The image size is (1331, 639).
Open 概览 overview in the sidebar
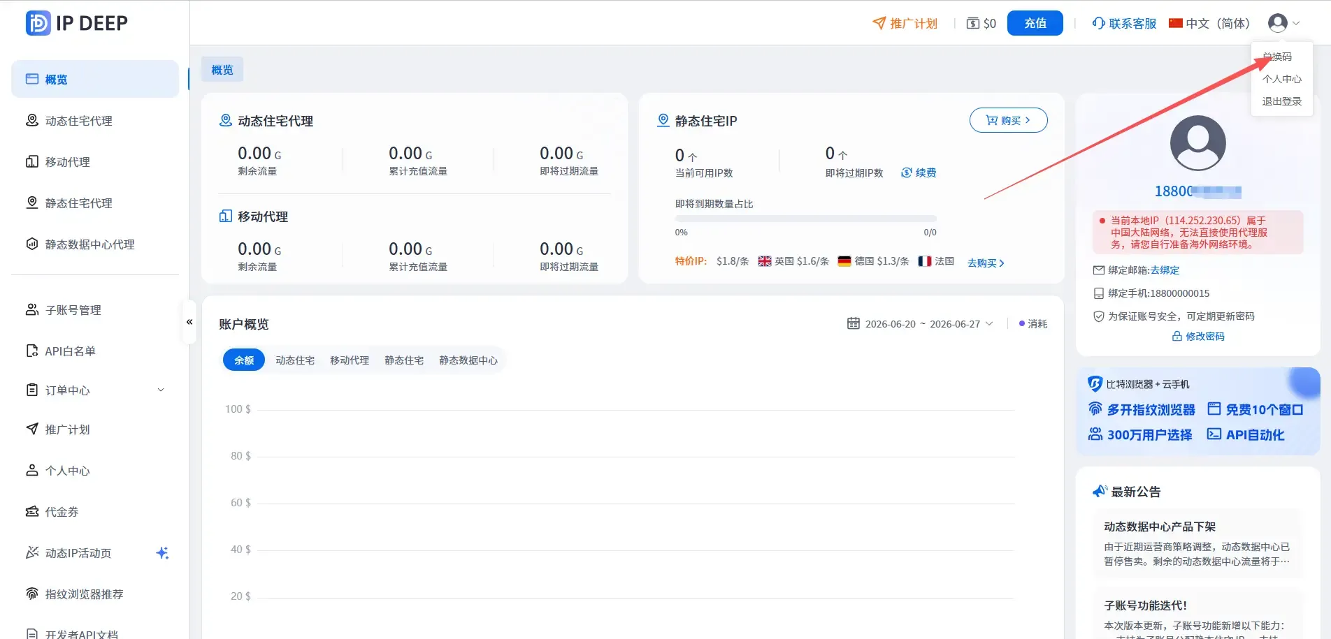[x=95, y=79]
